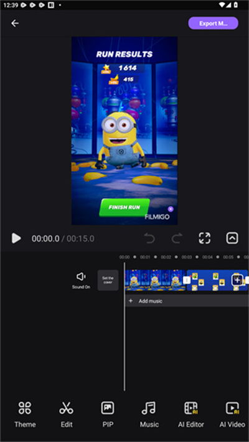Tap Set the cover button
Screen dimensions: 249x442
click(x=108, y=280)
